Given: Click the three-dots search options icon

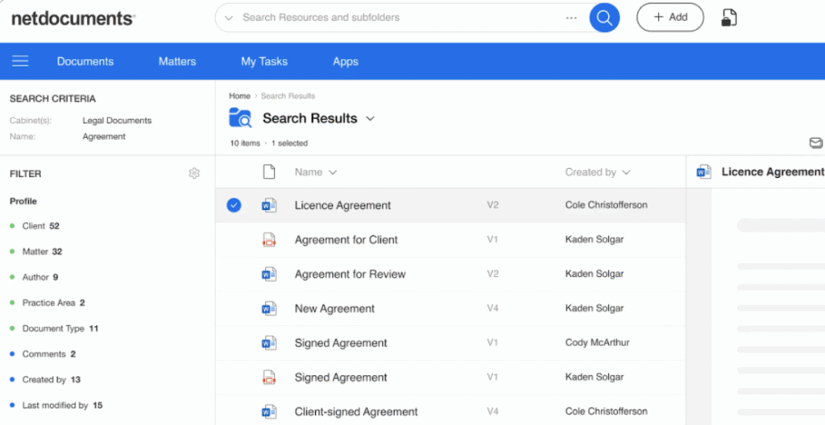Looking at the screenshot, I should click(x=571, y=18).
